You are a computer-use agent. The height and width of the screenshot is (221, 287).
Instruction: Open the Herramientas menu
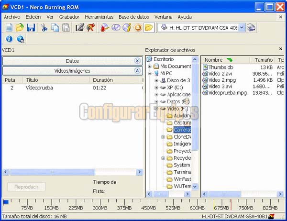click(x=99, y=17)
